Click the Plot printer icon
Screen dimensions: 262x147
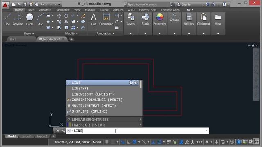(x=36, y=4)
